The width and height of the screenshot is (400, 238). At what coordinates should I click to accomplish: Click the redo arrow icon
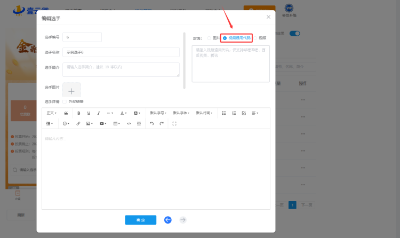(x=162, y=123)
